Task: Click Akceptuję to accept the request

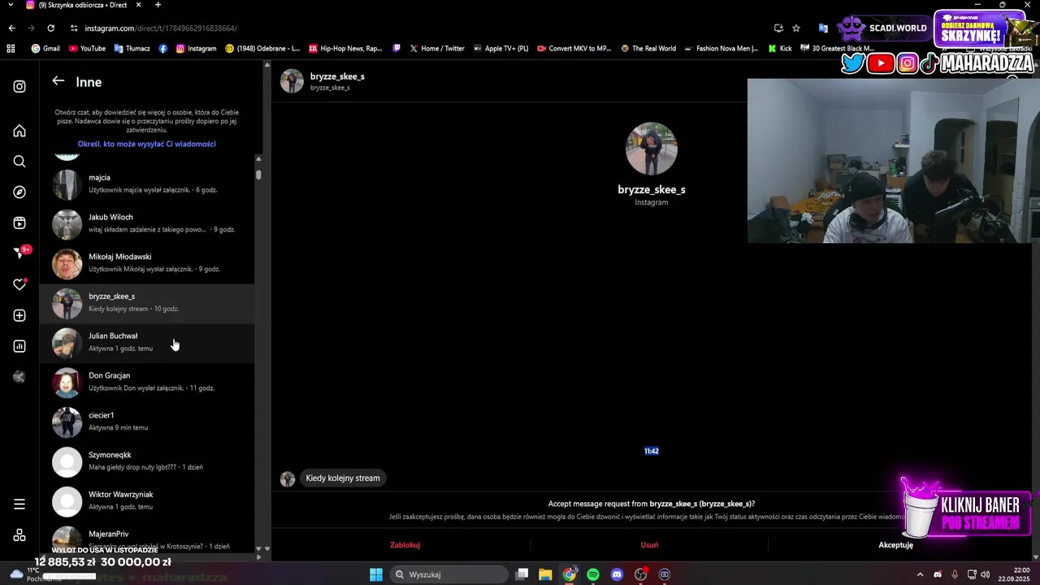Action: click(895, 545)
